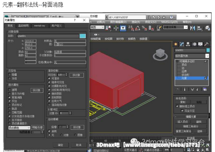The image size is (215, 152).
Task: Open the help question mark icon
Action: coord(171,17)
